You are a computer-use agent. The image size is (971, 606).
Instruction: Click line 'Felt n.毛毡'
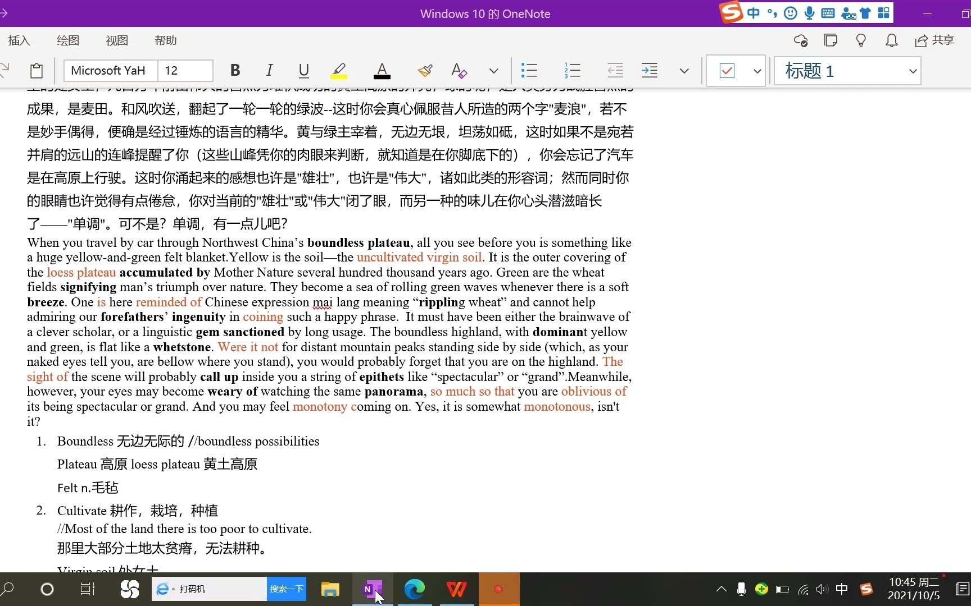click(88, 488)
